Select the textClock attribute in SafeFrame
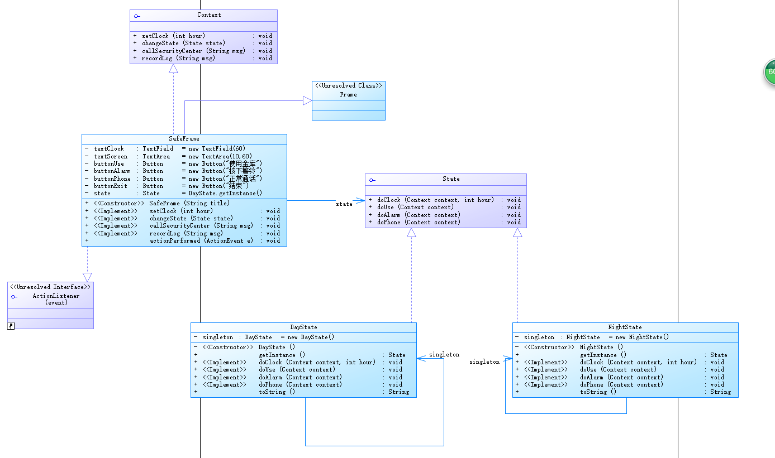 [x=165, y=149]
